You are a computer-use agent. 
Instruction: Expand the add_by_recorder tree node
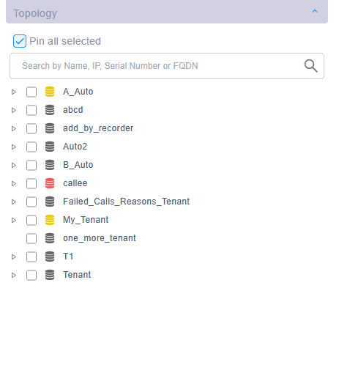14,128
